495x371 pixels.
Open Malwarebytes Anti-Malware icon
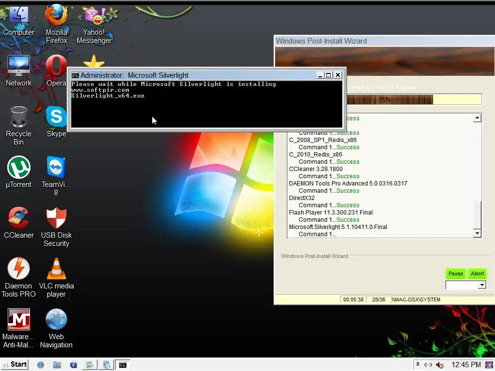pyautogui.click(x=19, y=328)
